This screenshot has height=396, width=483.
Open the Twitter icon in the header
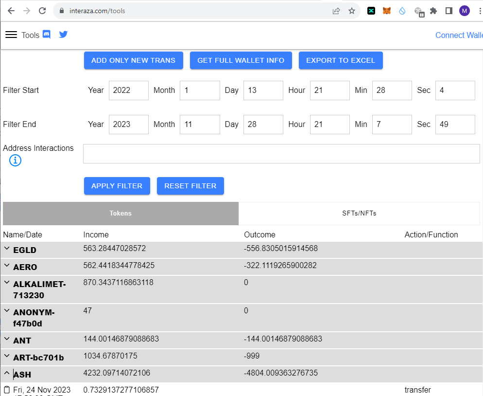(63, 35)
